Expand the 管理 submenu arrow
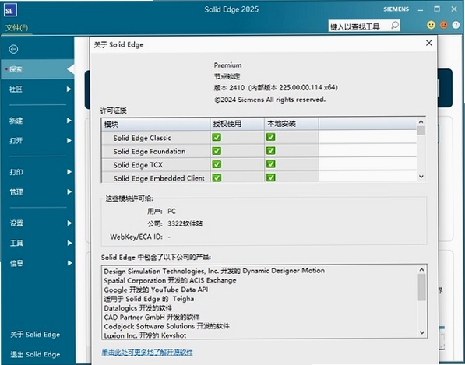465x365 pixels. (69, 192)
